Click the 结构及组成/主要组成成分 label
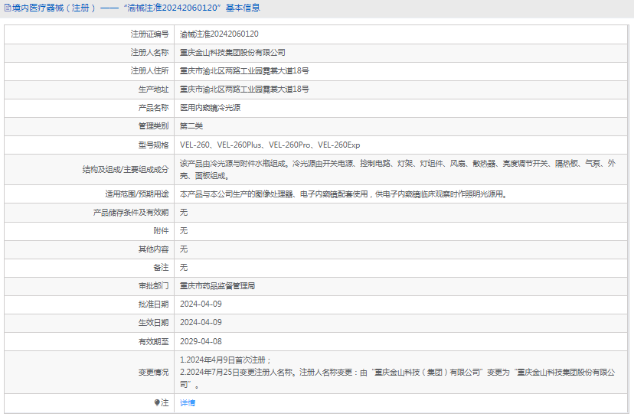 coord(126,170)
